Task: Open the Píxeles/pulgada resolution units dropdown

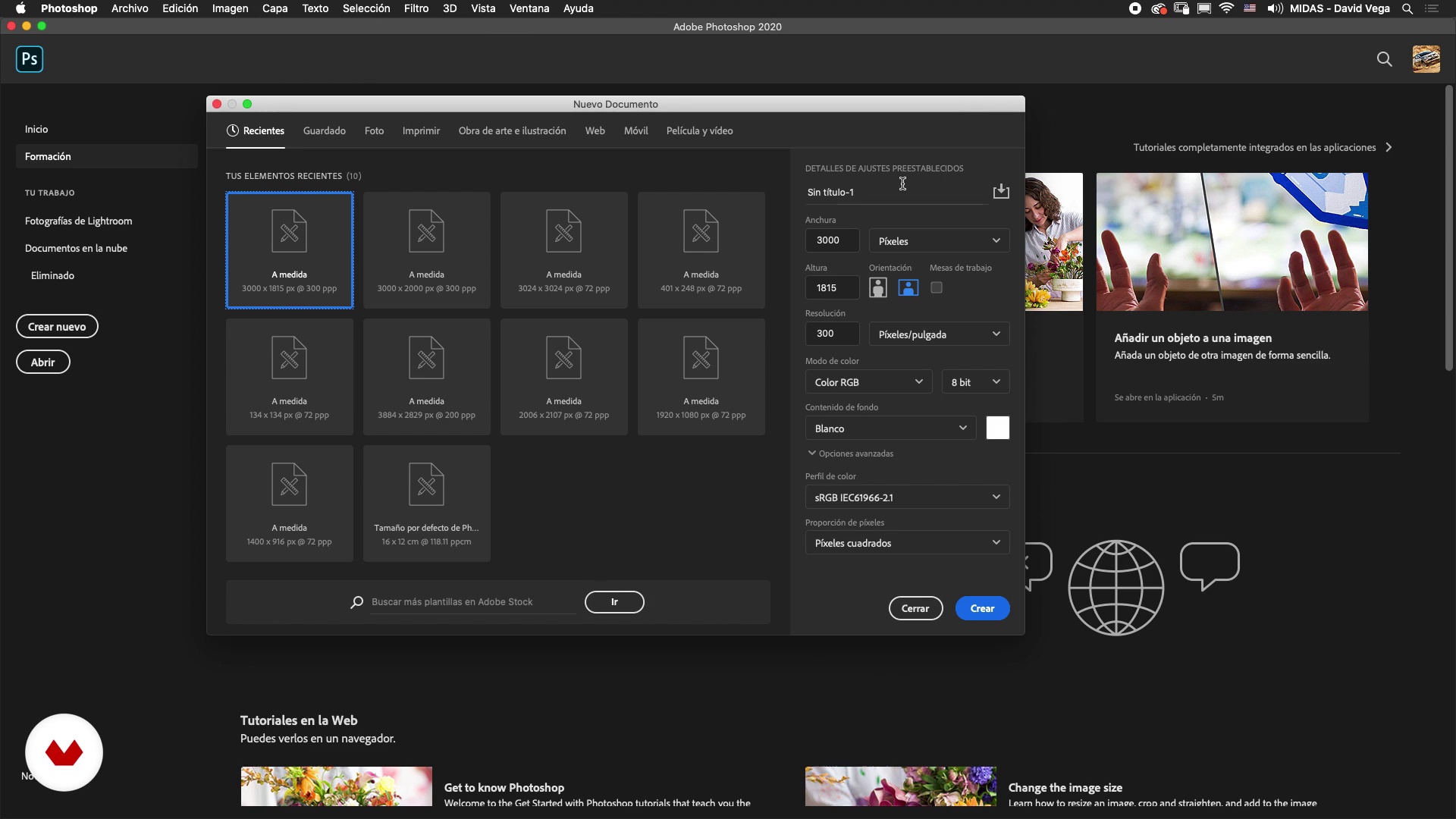Action: [939, 334]
